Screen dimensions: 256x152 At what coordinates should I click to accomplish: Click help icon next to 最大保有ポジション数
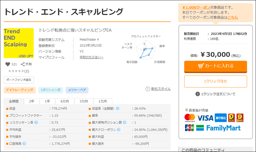125,123
